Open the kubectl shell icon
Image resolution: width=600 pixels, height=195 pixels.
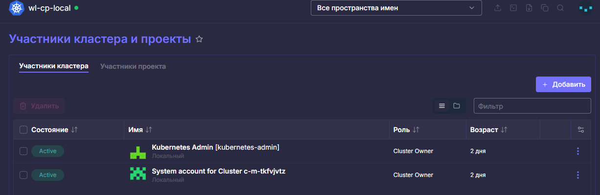tap(513, 8)
